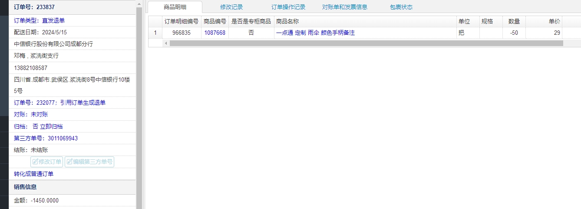Open the 一点通 定制 雨伞 product name link

pyautogui.click(x=315, y=33)
